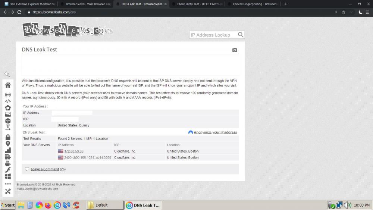Screen dimensions: 373x210
Task: Open the three-dots More icon in sidebar
Action: pos(8,184)
